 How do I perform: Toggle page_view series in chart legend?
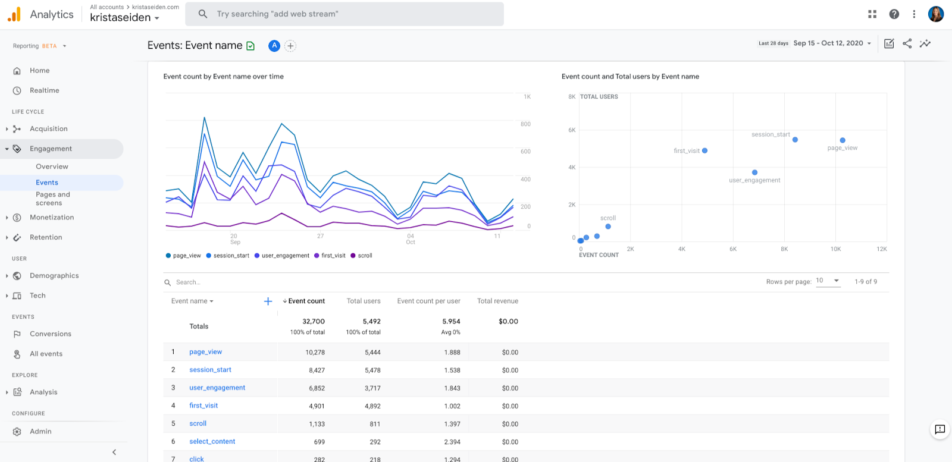[183, 256]
